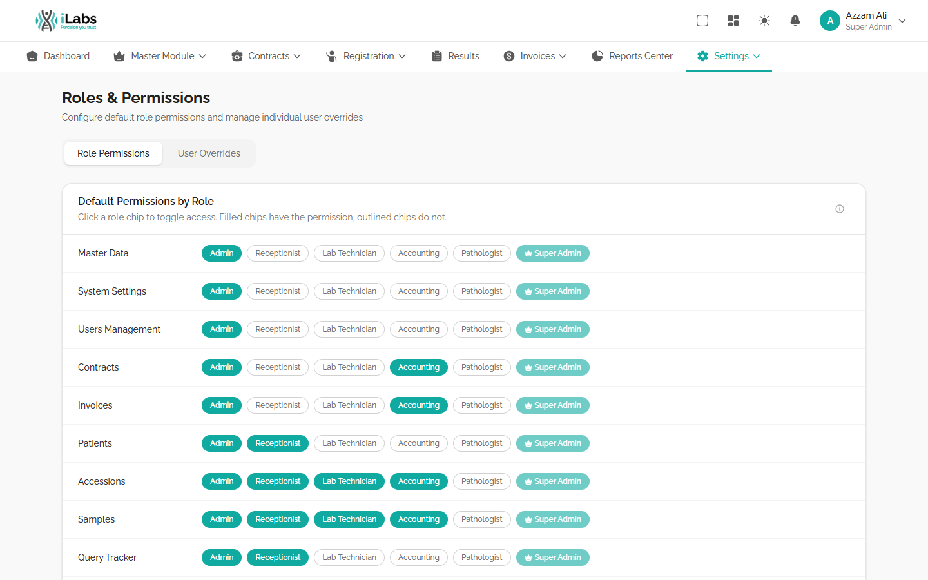Click the Registration person icon

(x=332, y=56)
